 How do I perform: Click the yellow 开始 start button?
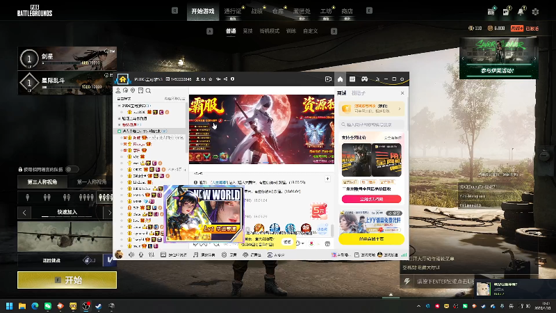pos(67,280)
